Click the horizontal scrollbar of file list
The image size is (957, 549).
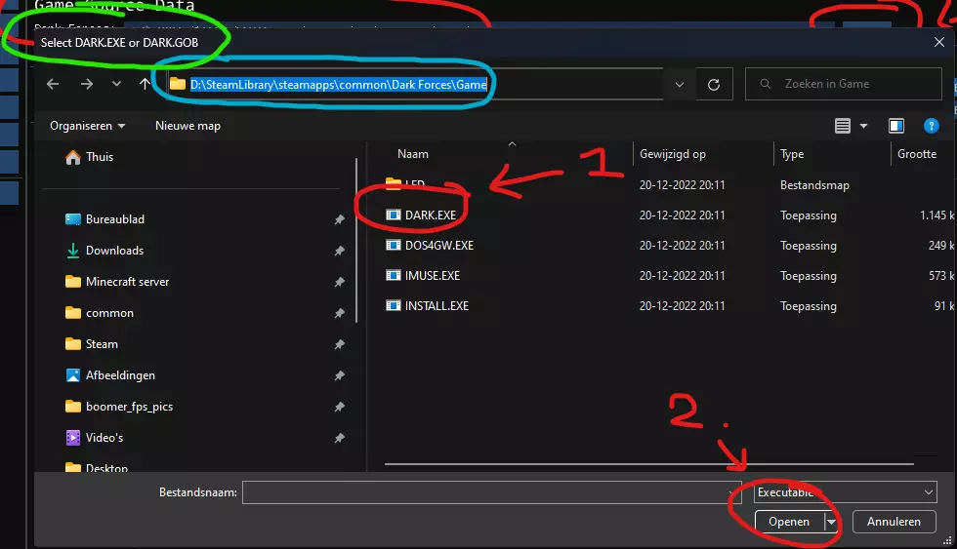(x=648, y=464)
